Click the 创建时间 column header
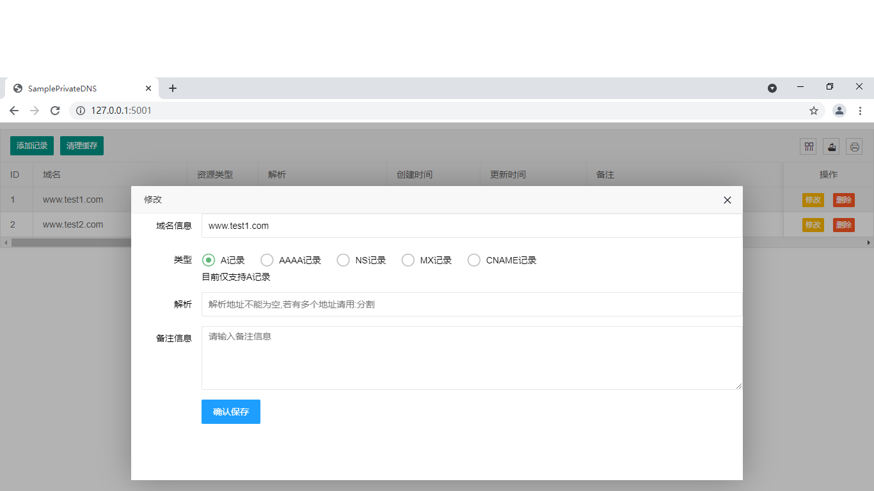Screen dimensions: 874x491 [434, 175]
